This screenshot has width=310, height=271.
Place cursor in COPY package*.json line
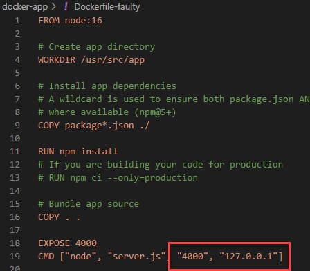94,126
